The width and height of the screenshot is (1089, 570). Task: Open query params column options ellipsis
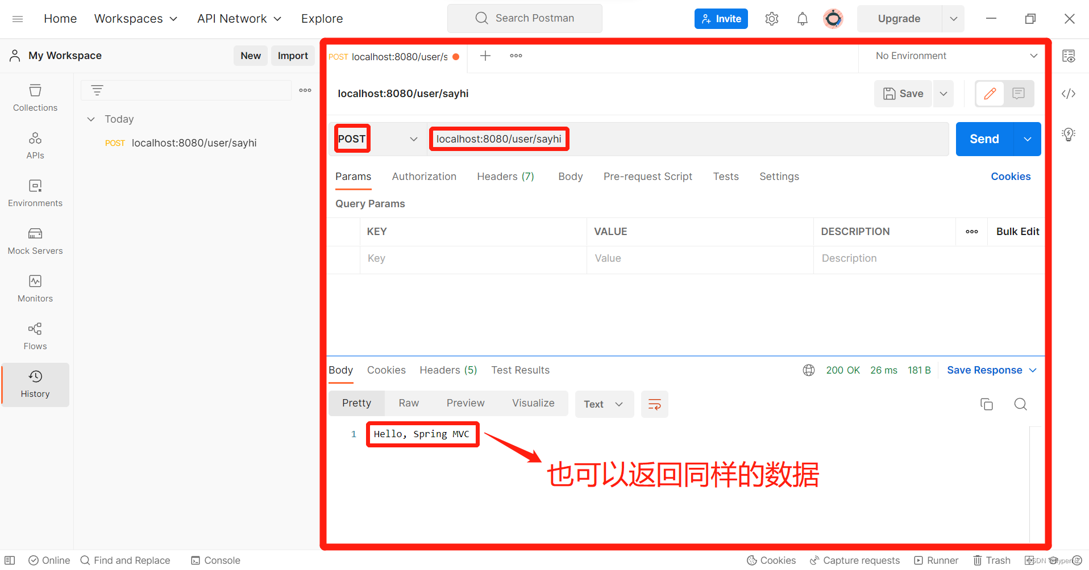(x=972, y=232)
